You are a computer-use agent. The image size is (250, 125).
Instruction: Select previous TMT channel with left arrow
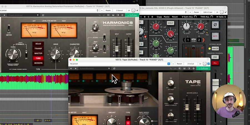[184, 40]
